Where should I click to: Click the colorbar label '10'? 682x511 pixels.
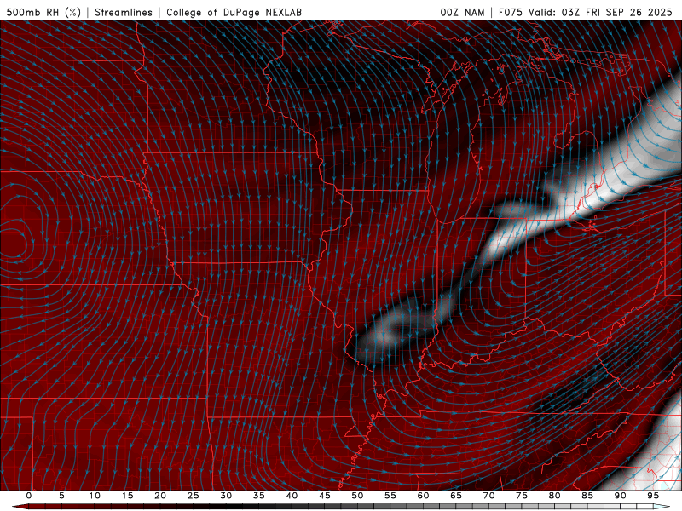95,496
